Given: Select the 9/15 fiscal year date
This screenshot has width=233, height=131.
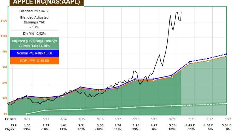Looking at the screenshot, I should [82, 119].
